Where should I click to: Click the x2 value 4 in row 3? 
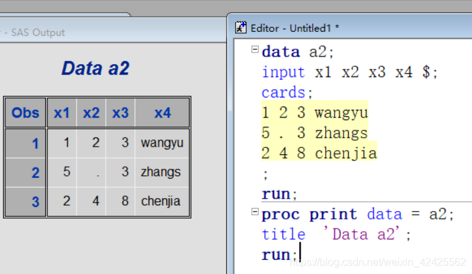pyautogui.click(x=91, y=201)
